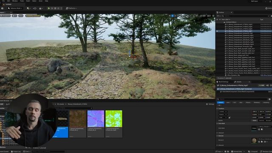Set Mobility to Movable

[x=268, y=120]
